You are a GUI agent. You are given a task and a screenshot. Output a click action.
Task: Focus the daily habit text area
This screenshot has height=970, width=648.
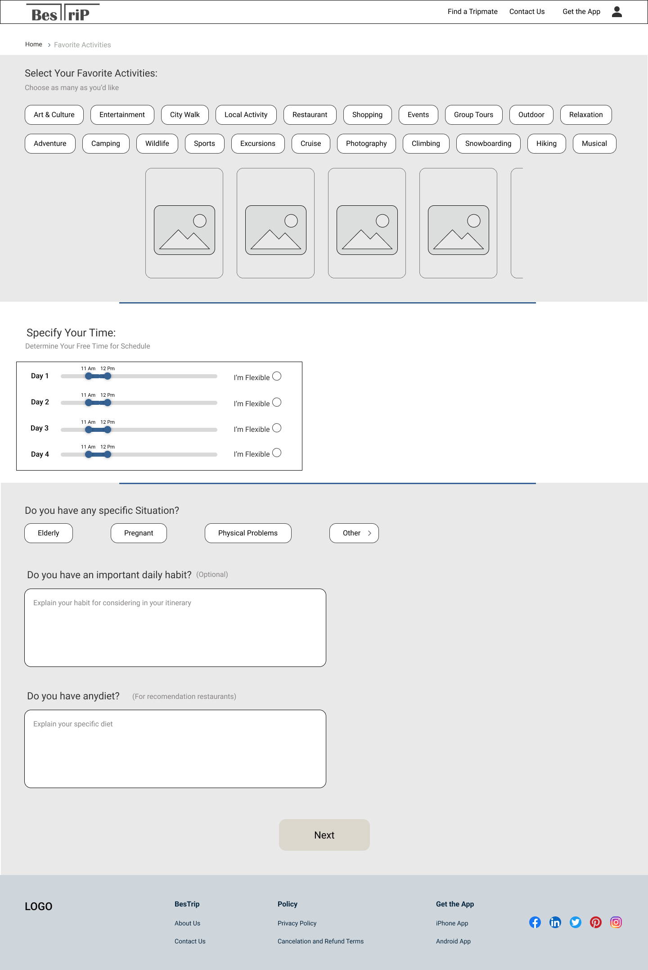click(175, 628)
